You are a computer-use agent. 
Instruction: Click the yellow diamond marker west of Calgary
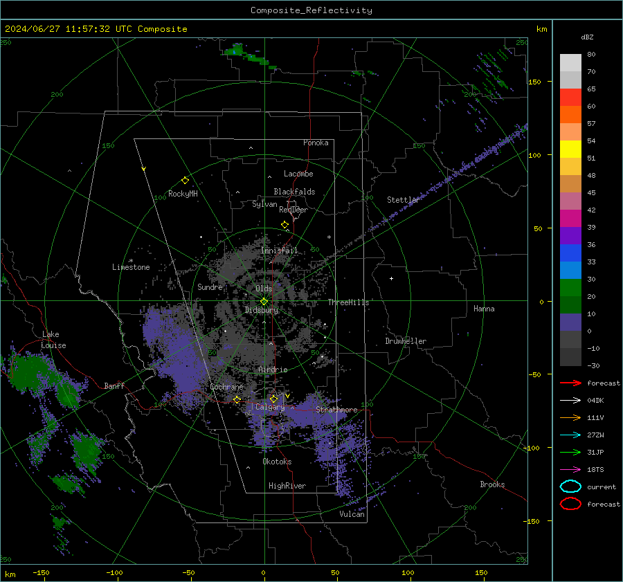coord(237,399)
